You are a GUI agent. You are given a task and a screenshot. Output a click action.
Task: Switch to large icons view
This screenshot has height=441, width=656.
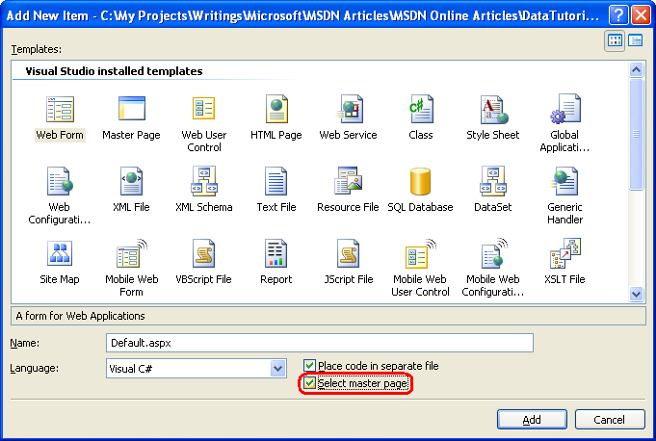click(x=615, y=41)
